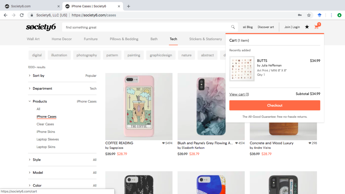Click the lock icon in the address bar
The image size is (345, 194).
tap(32, 15)
